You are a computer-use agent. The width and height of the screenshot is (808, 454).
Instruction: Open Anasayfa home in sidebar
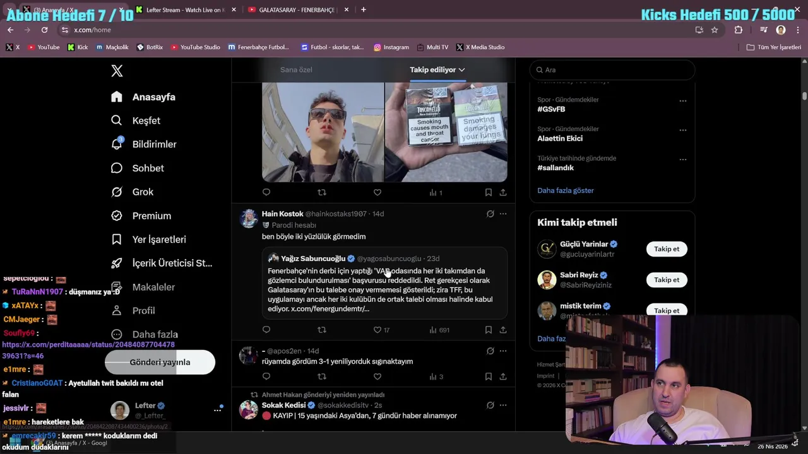143,97
